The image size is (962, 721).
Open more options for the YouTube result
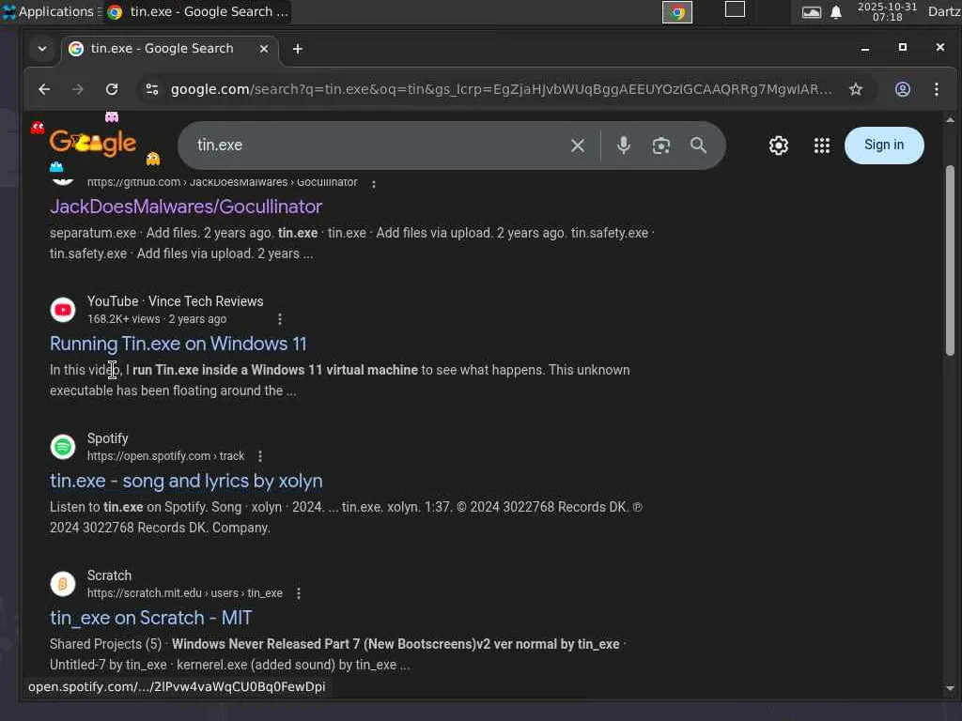point(280,319)
